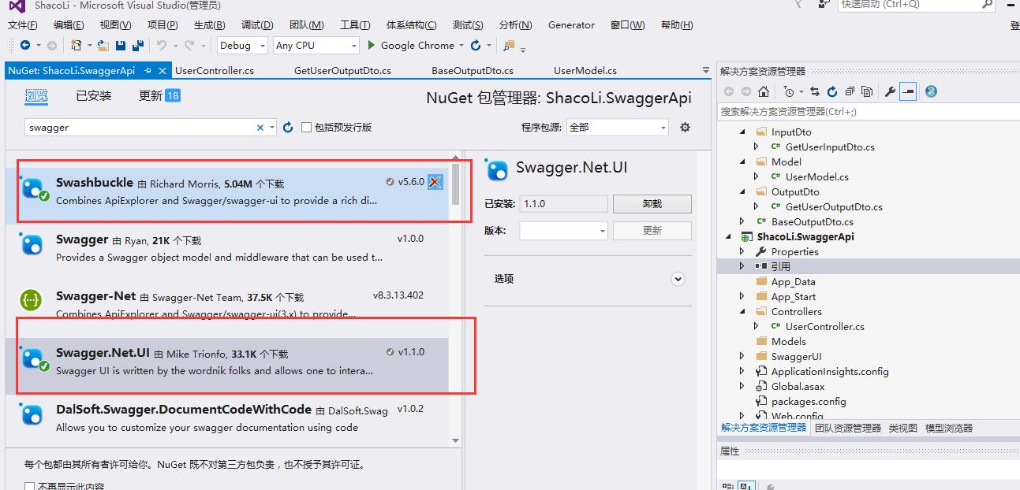Expand GetUserInputDto.cs node arrow
Screen dimensions: 1020x490
757,147
